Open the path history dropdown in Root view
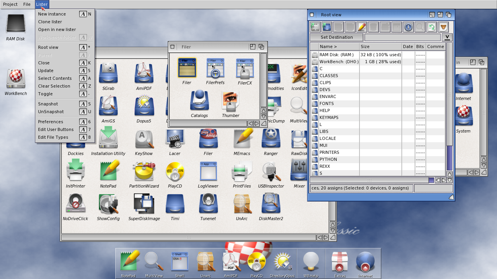 447,37
